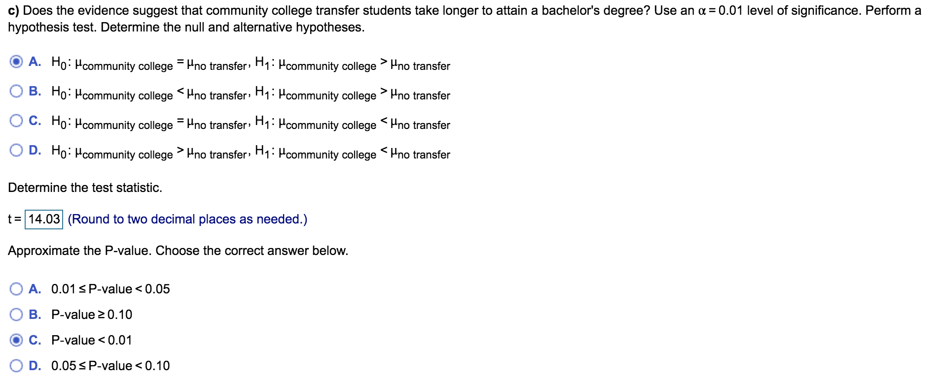
Task: Select P-value less than 0.01 option
Action: [15, 340]
